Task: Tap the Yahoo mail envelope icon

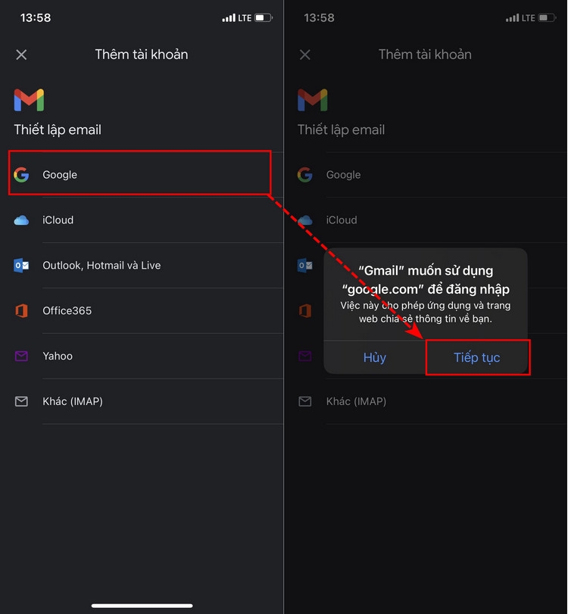Action: point(21,356)
